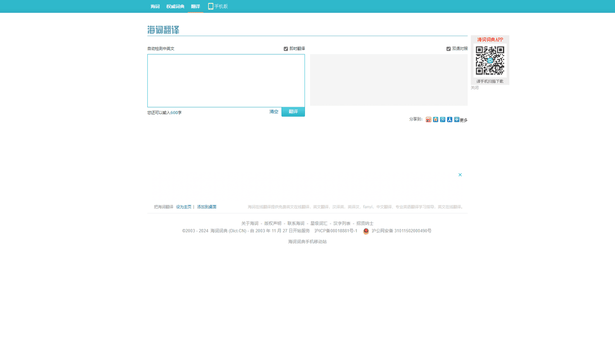
Task: Open the 海词 tab in top navigation
Action: click(155, 6)
